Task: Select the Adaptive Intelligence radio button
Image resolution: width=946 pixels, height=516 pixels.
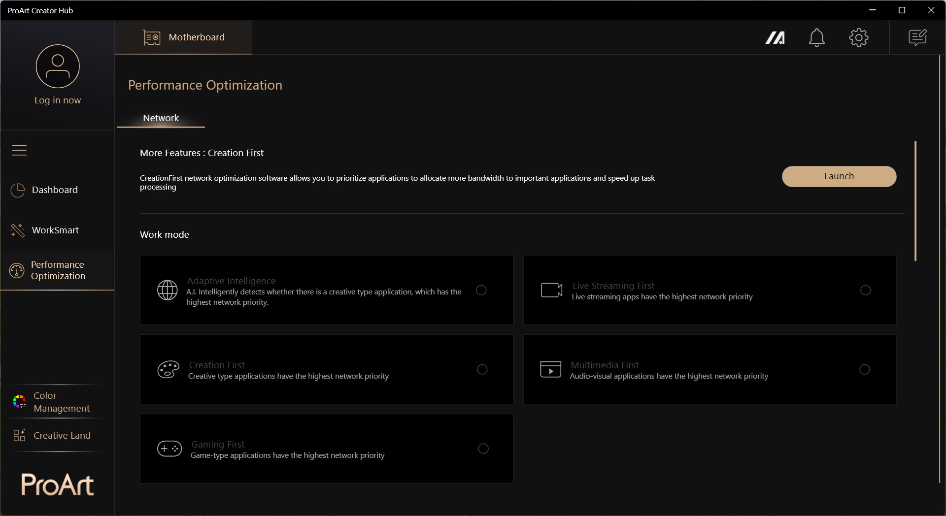Action: click(x=481, y=290)
